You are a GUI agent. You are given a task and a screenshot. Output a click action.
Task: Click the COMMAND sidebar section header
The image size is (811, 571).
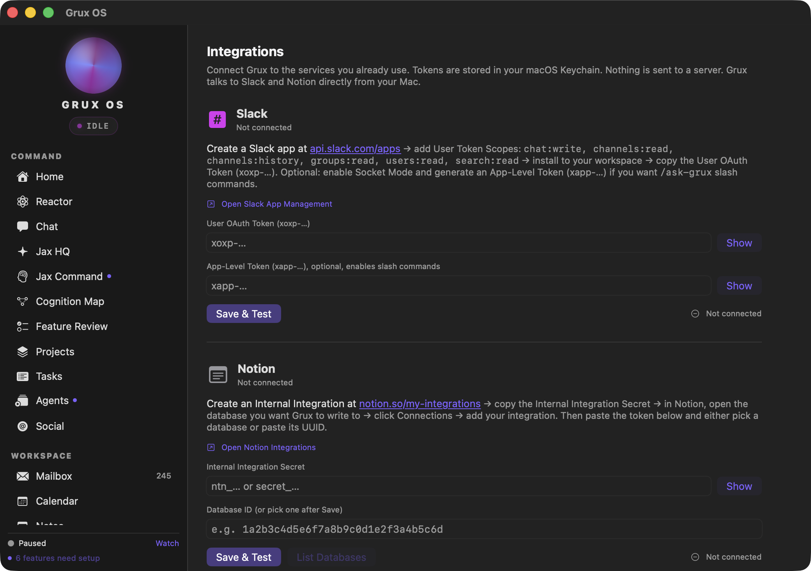37,156
